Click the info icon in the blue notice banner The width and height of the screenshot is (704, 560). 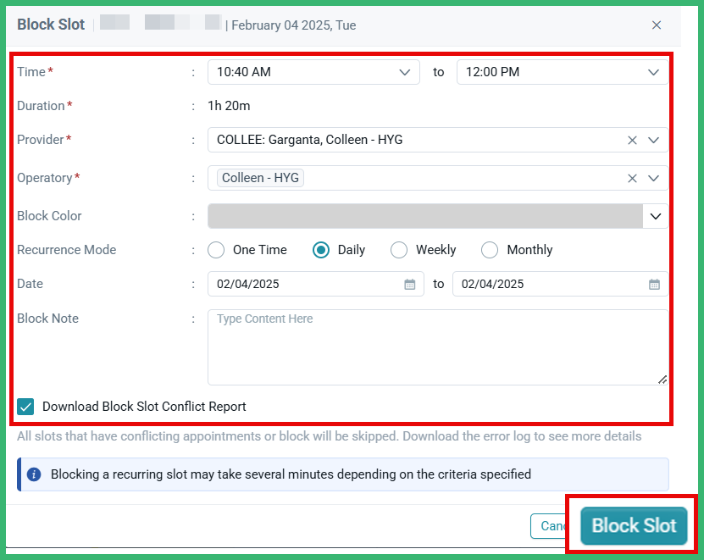pos(33,474)
